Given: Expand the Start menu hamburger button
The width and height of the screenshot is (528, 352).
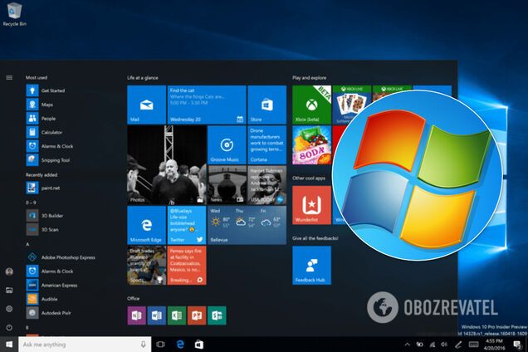Looking at the screenshot, I should click(9, 77).
